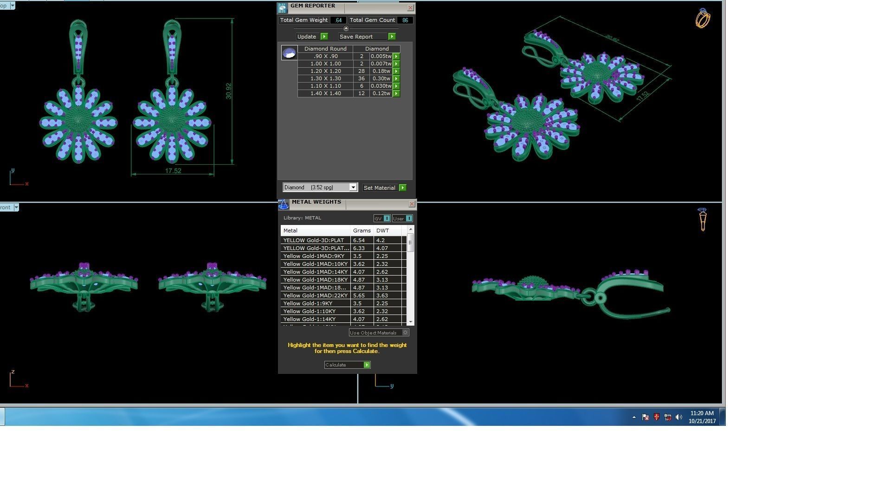This screenshot has width=891, height=501.
Task: Click the ring icon in perspective viewport
Action: (x=703, y=19)
